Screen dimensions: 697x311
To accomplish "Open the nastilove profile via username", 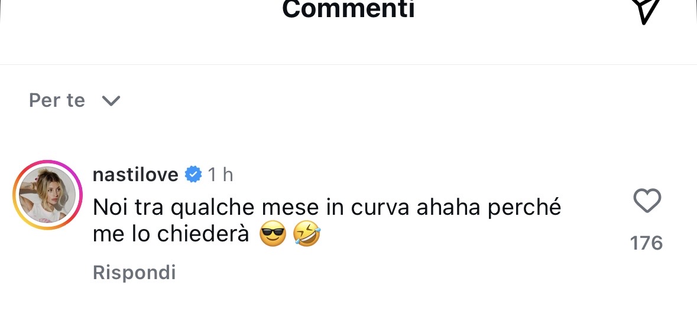I will (x=135, y=175).
